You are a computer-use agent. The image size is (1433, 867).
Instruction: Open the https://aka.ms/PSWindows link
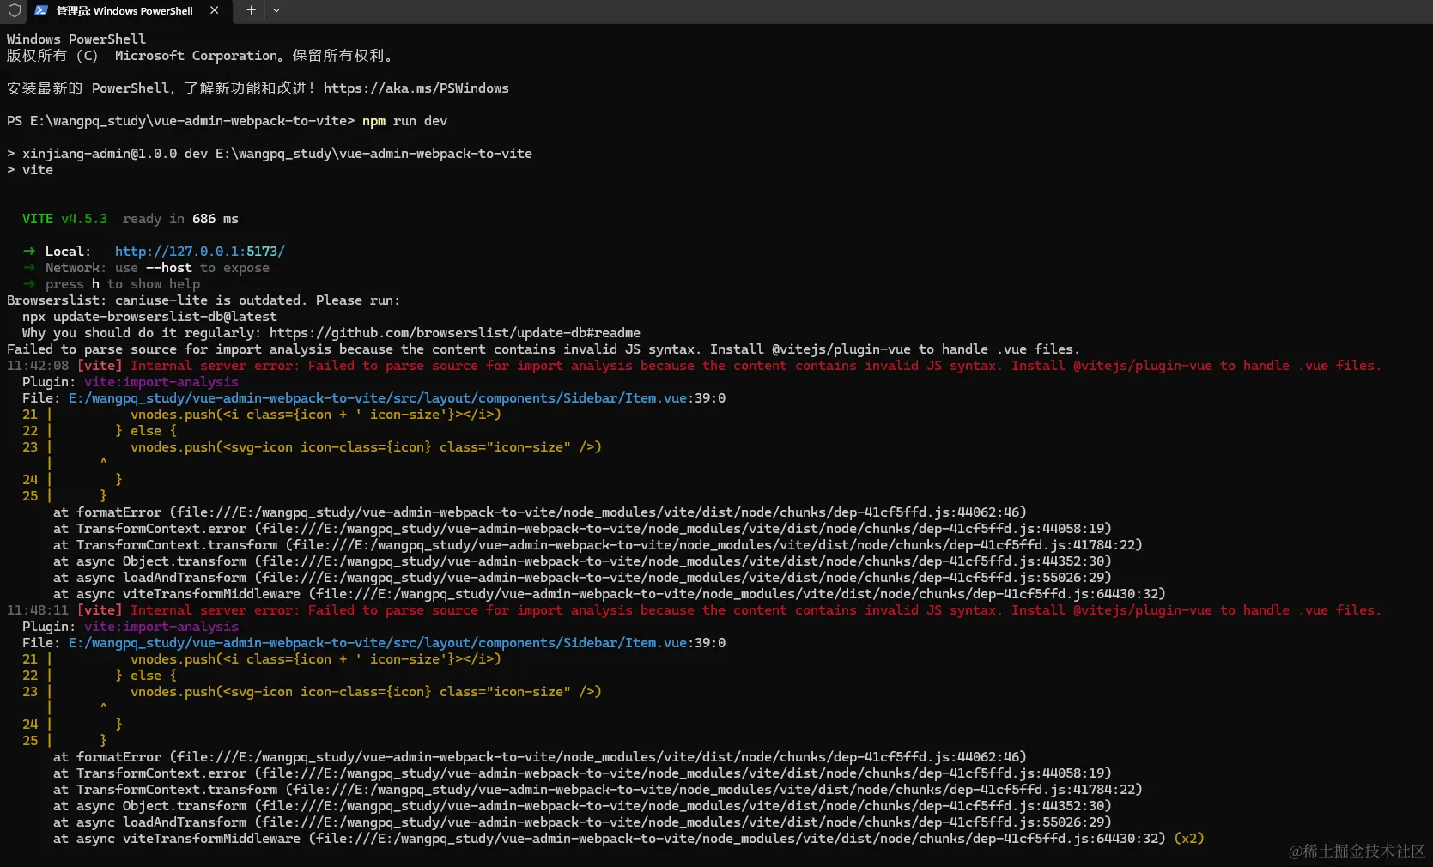tap(416, 88)
